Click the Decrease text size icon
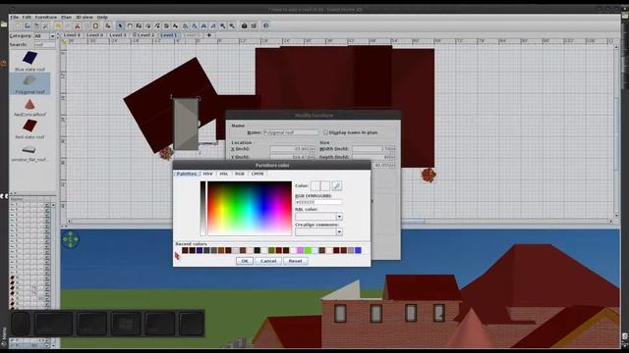 pyautogui.click(x=195, y=25)
